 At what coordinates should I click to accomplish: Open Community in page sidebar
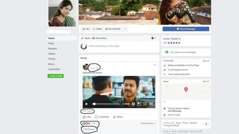tap(54, 69)
